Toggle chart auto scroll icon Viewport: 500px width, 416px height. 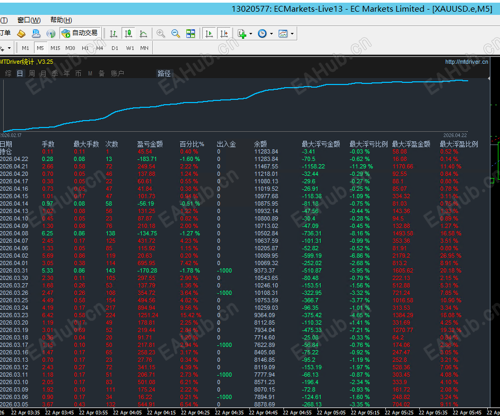pyautogui.click(x=209, y=33)
